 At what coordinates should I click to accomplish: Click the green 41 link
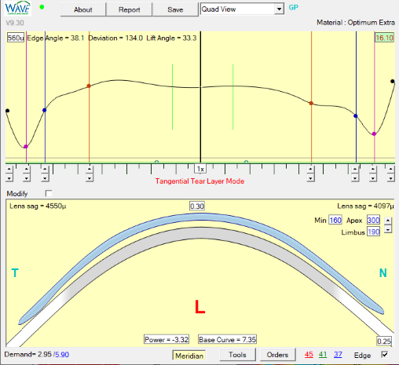pyautogui.click(x=323, y=355)
